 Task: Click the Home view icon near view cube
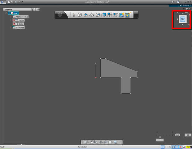(177, 13)
